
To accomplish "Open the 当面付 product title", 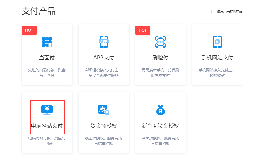I will coord(47,58).
